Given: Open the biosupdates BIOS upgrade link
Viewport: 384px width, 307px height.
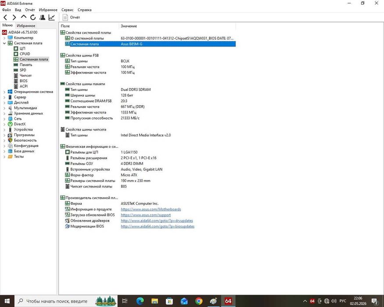Looking at the screenshot, I should tap(158, 226).
